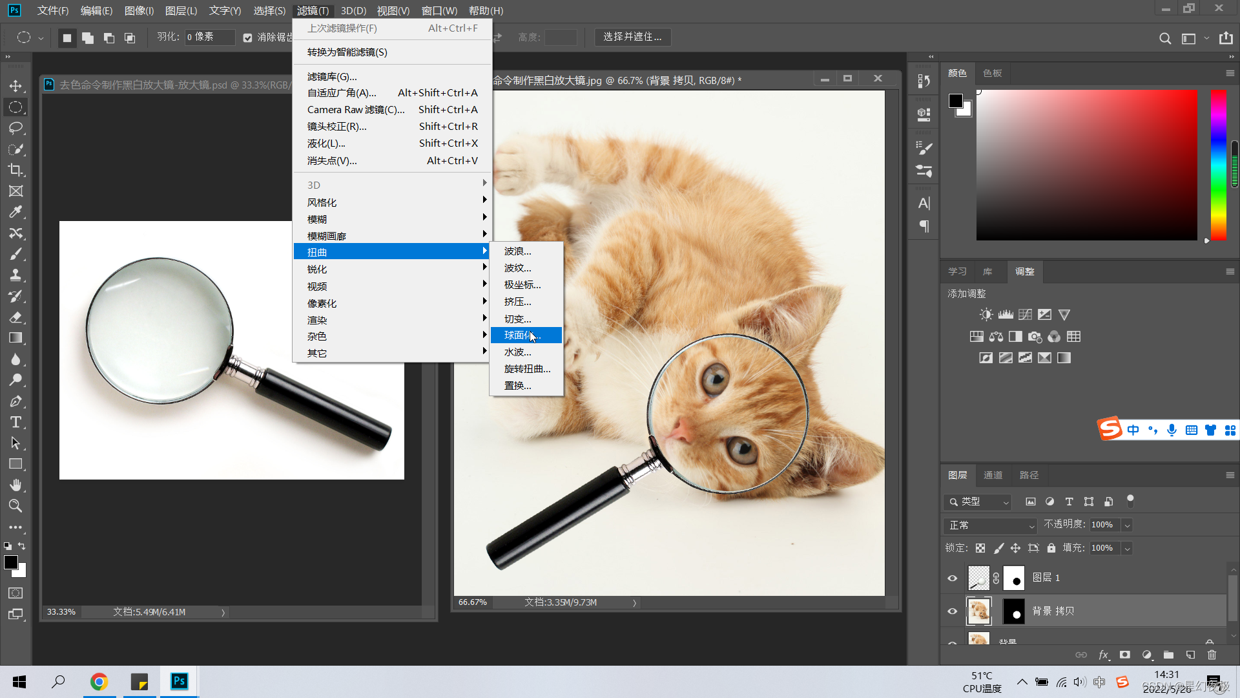1240x698 pixels.
Task: Click the delete layer trash icon
Action: [x=1212, y=655]
